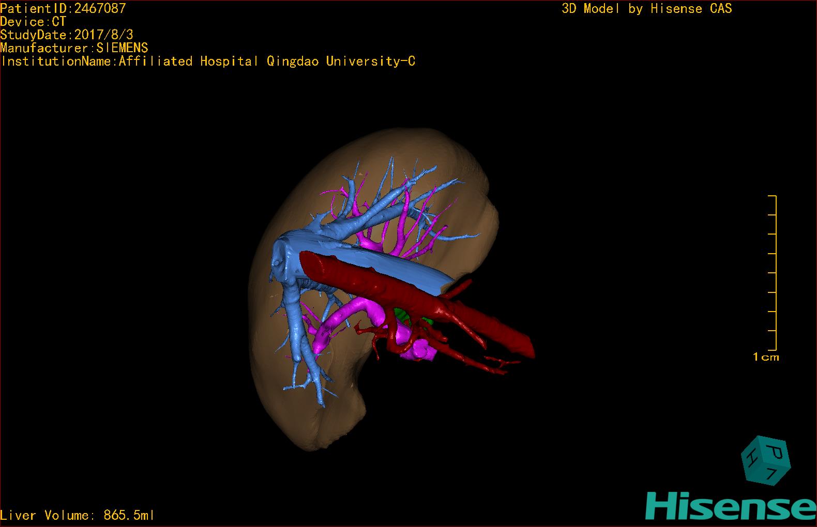Select the small green structure near the aorta
This screenshot has height=527, width=817.
[x=401, y=314]
